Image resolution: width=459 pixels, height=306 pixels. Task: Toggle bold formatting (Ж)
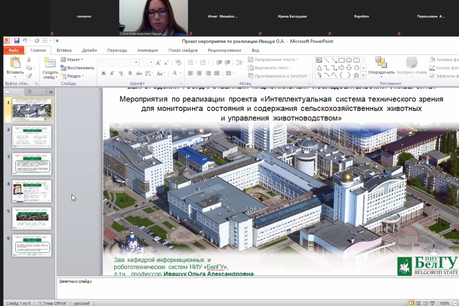[x=104, y=73]
